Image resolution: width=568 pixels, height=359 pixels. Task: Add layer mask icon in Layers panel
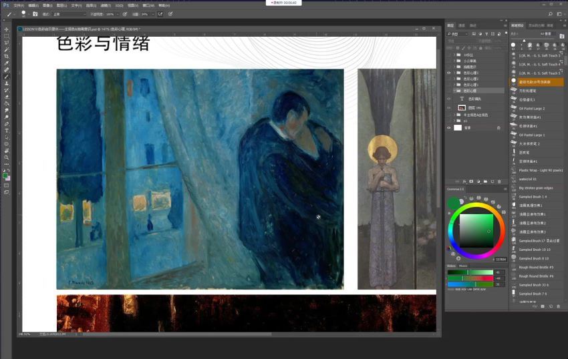click(471, 182)
